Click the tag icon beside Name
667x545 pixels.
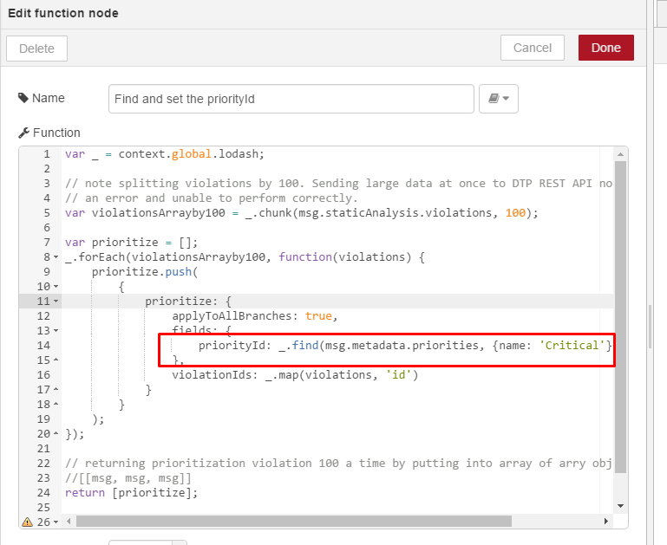23,98
